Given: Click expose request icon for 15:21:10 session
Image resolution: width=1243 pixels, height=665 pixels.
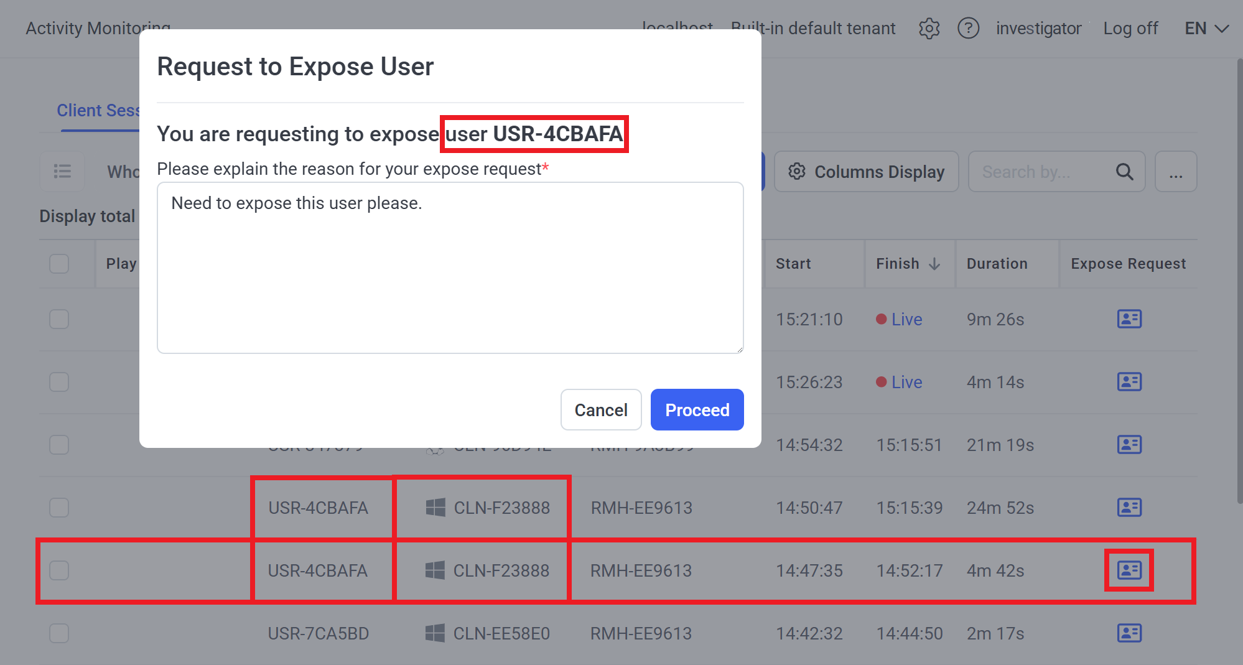Looking at the screenshot, I should [x=1129, y=319].
